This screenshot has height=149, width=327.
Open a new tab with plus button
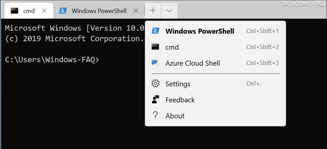tap(153, 11)
